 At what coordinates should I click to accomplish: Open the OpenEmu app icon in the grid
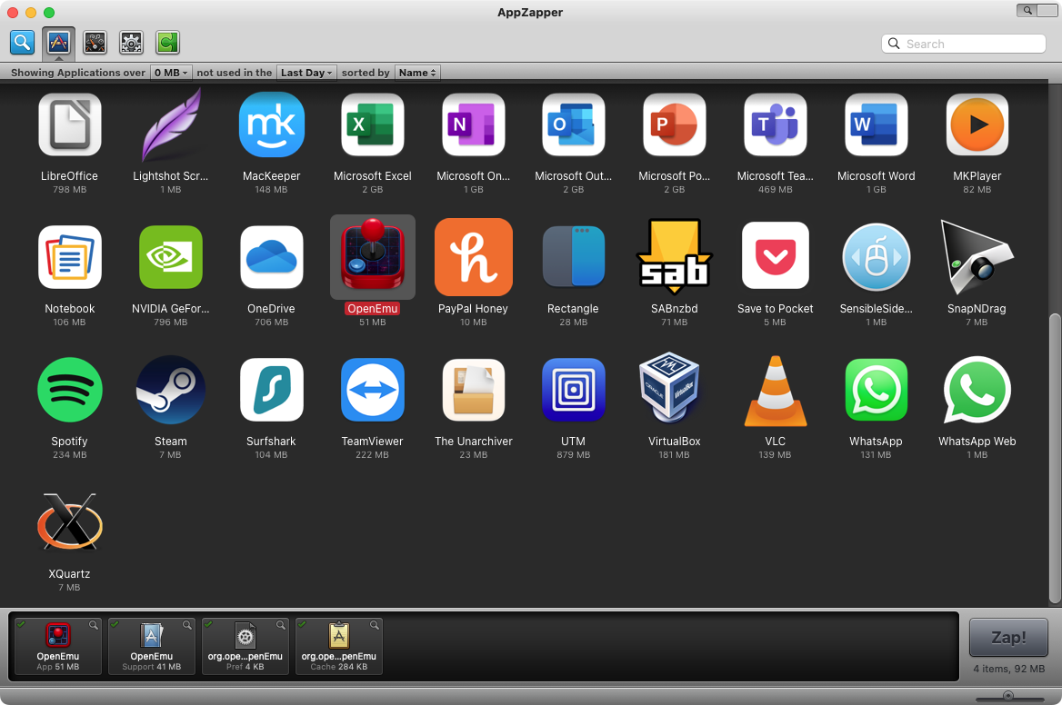[372, 257]
